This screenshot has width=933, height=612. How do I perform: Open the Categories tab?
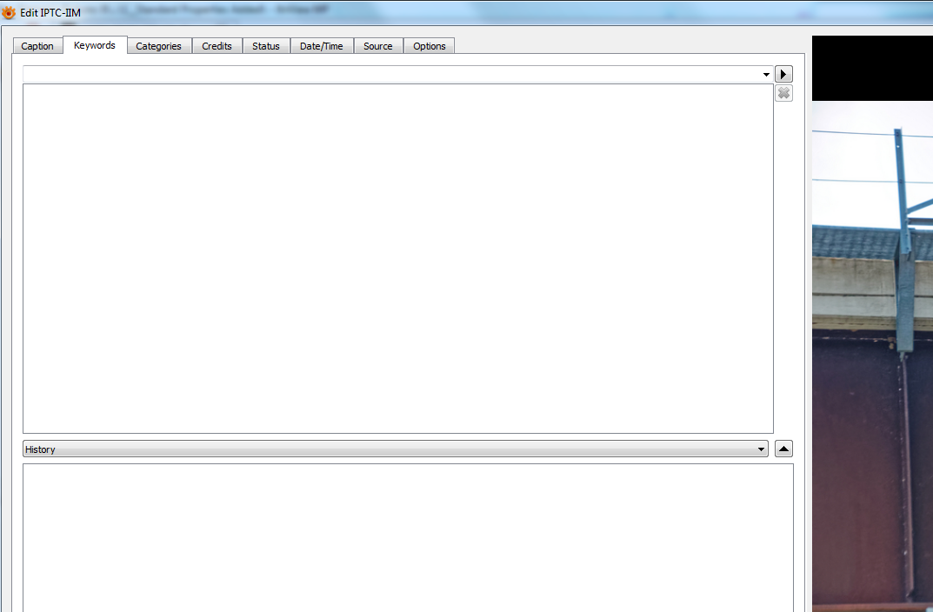(x=158, y=46)
